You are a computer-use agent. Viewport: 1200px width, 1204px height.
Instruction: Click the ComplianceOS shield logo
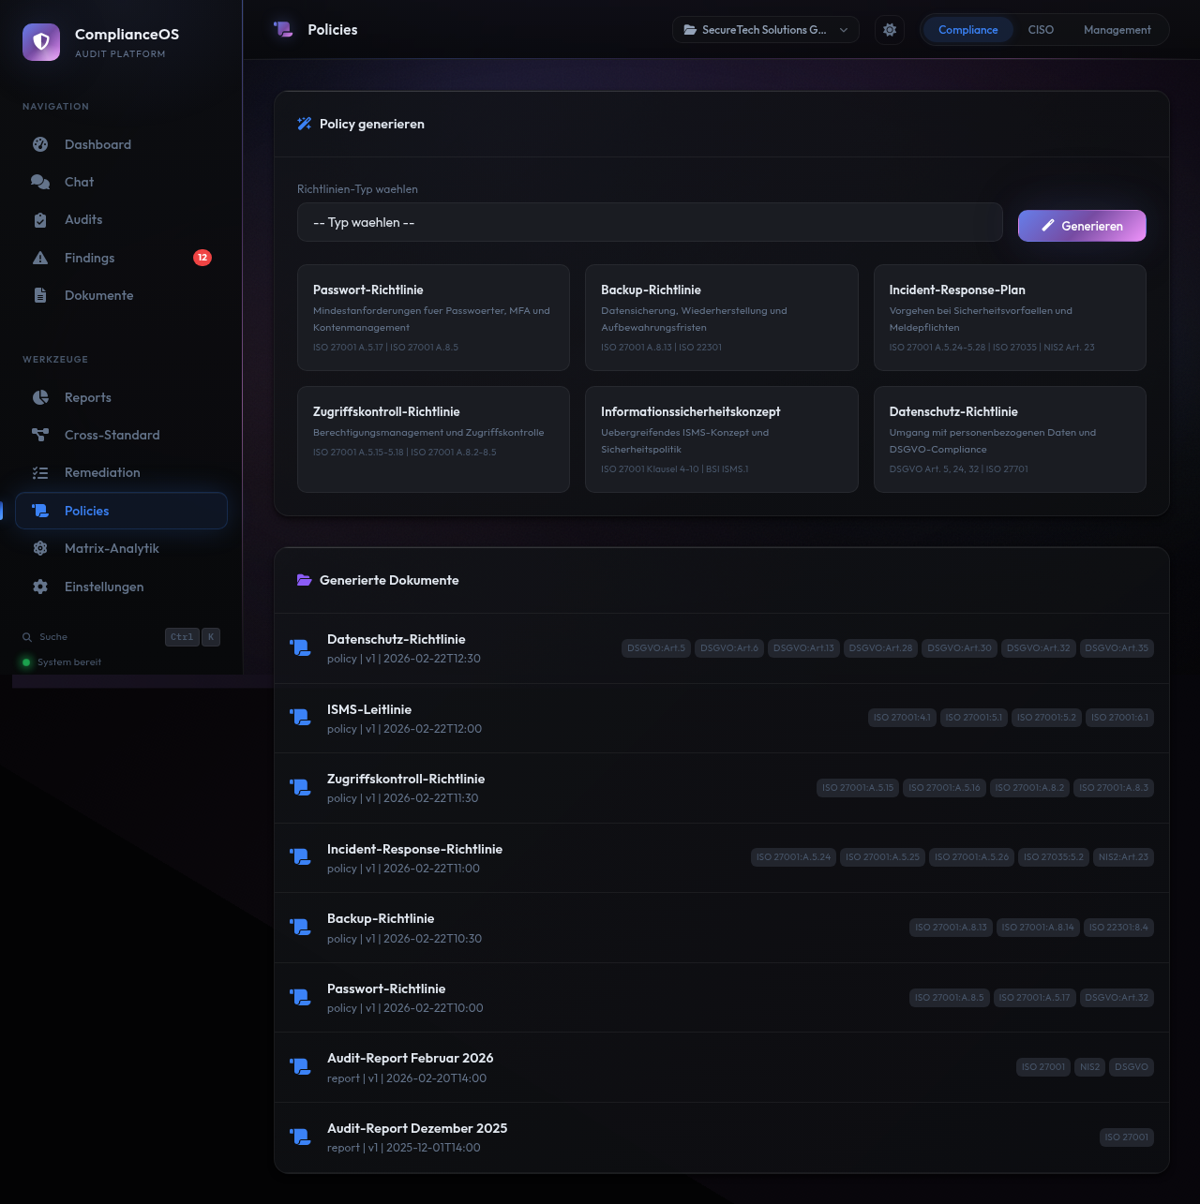pyautogui.click(x=41, y=42)
